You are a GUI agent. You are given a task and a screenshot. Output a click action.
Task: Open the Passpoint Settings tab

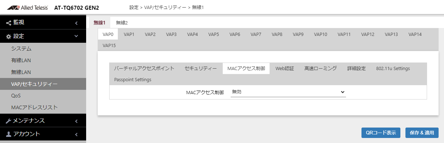click(133, 79)
